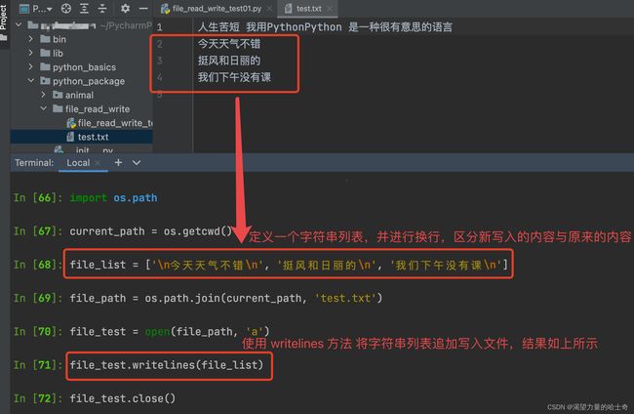
Task: Click the Terminal: panel label
Action: click(34, 163)
